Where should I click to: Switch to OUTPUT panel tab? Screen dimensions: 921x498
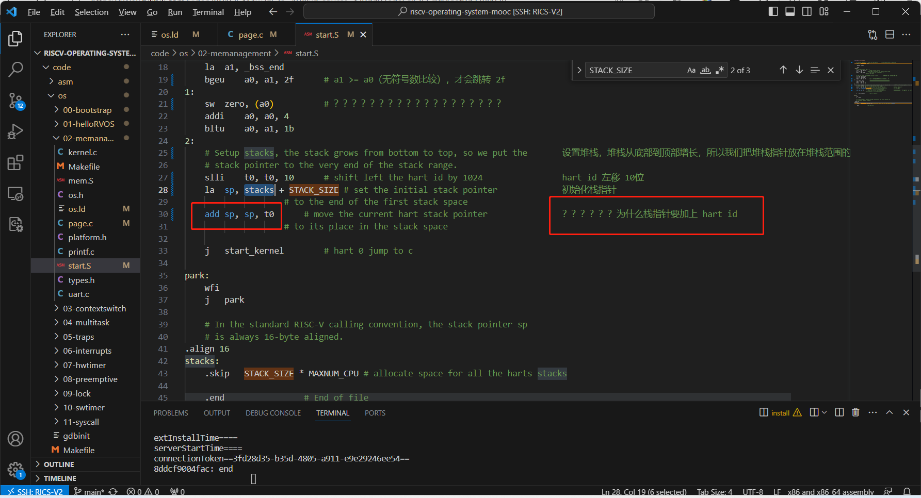217,413
